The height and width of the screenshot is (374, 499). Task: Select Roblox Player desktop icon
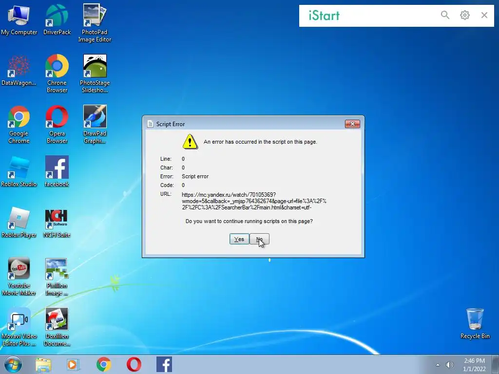tap(19, 223)
